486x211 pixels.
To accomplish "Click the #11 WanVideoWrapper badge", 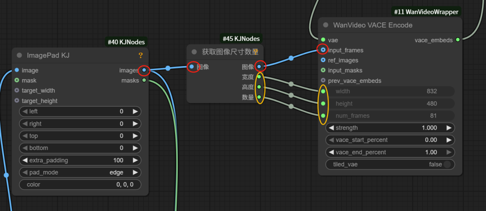I will click(x=426, y=12).
